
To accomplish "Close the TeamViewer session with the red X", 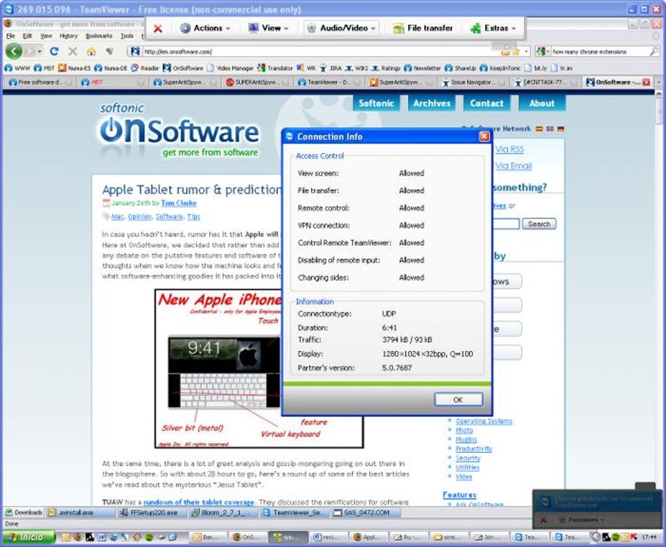I will pos(157,29).
